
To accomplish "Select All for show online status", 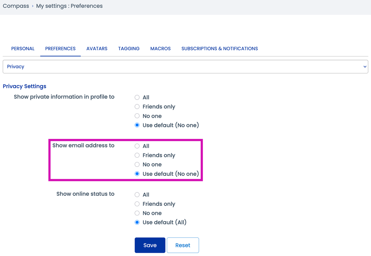I will 137,195.
